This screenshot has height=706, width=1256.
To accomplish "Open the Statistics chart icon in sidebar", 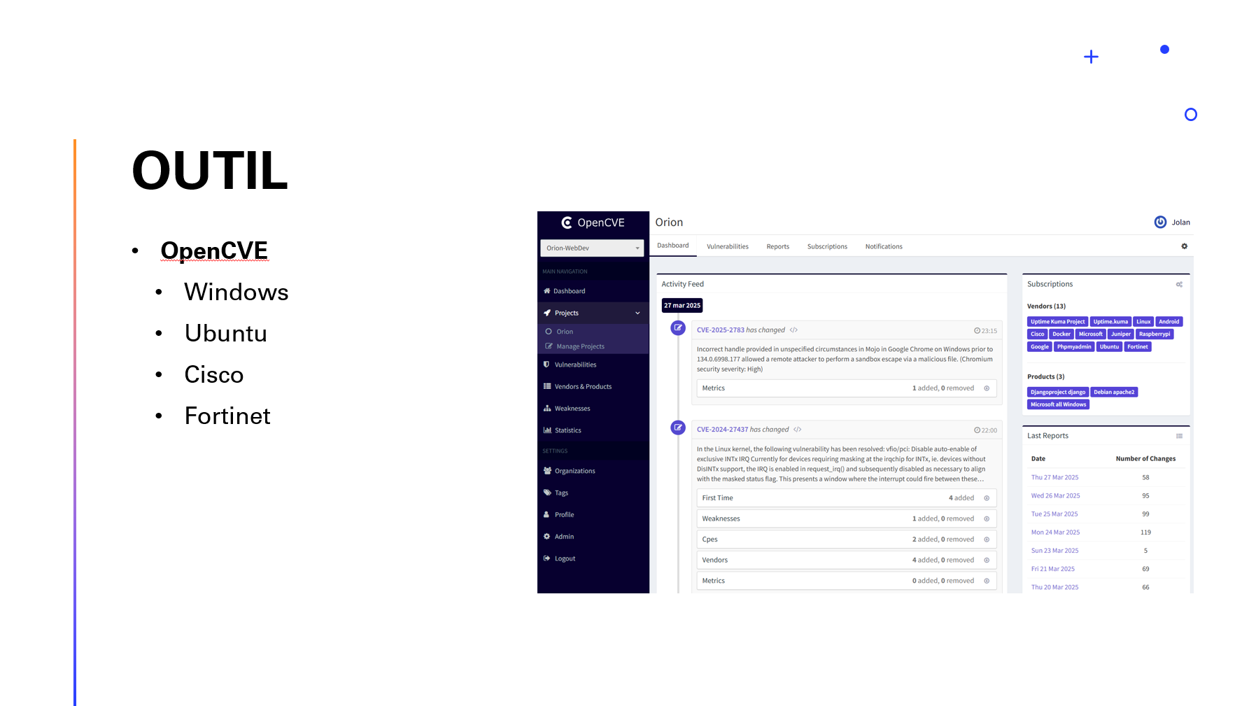I will coord(547,430).
